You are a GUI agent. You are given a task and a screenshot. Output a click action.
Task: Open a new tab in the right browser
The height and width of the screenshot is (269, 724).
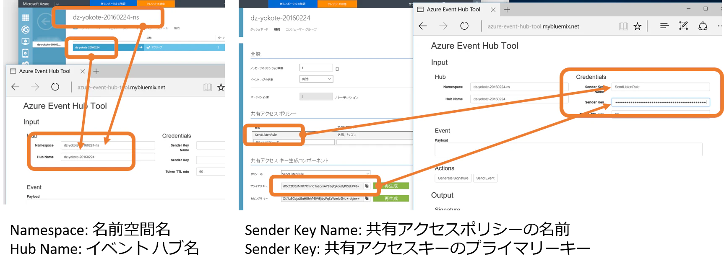(x=507, y=9)
